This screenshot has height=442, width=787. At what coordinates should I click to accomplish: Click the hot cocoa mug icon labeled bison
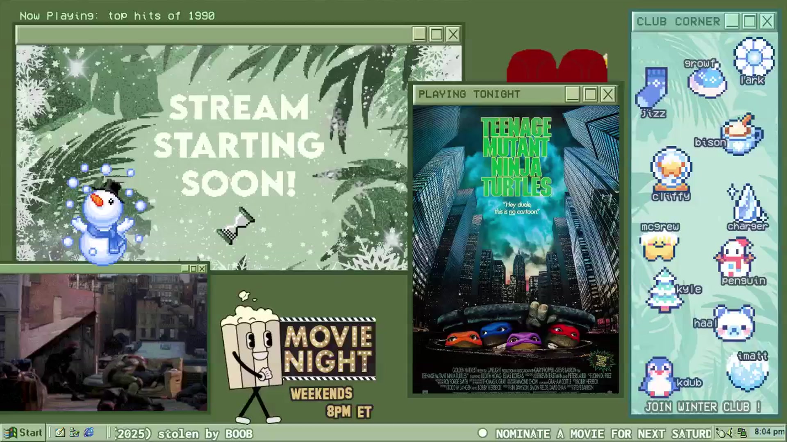[743, 134]
